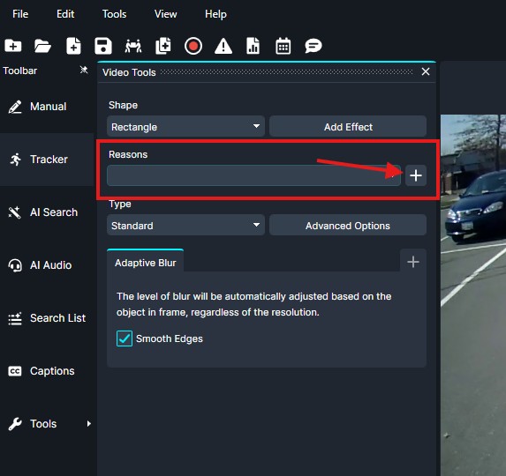Click the add file icon
506x476 pixels.
pyautogui.click(x=73, y=46)
